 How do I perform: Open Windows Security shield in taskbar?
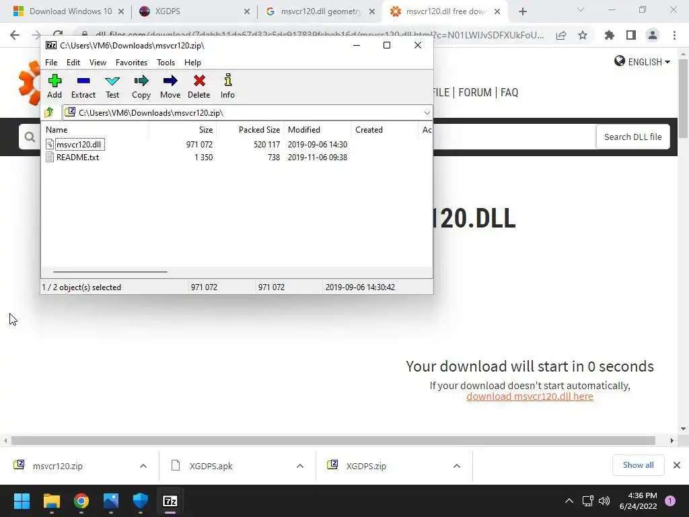pos(141,501)
